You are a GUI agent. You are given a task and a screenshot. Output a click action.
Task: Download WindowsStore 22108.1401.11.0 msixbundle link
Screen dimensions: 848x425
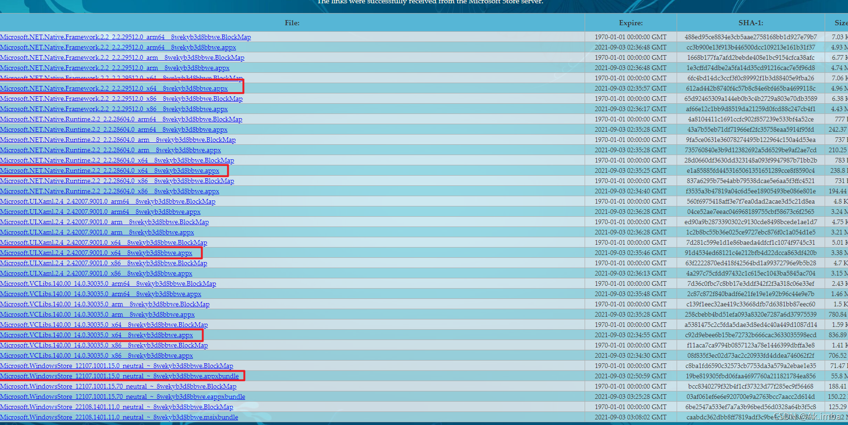tap(119, 417)
